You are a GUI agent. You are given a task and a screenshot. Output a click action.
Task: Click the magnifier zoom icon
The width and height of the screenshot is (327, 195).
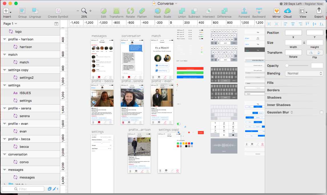(84, 11)
